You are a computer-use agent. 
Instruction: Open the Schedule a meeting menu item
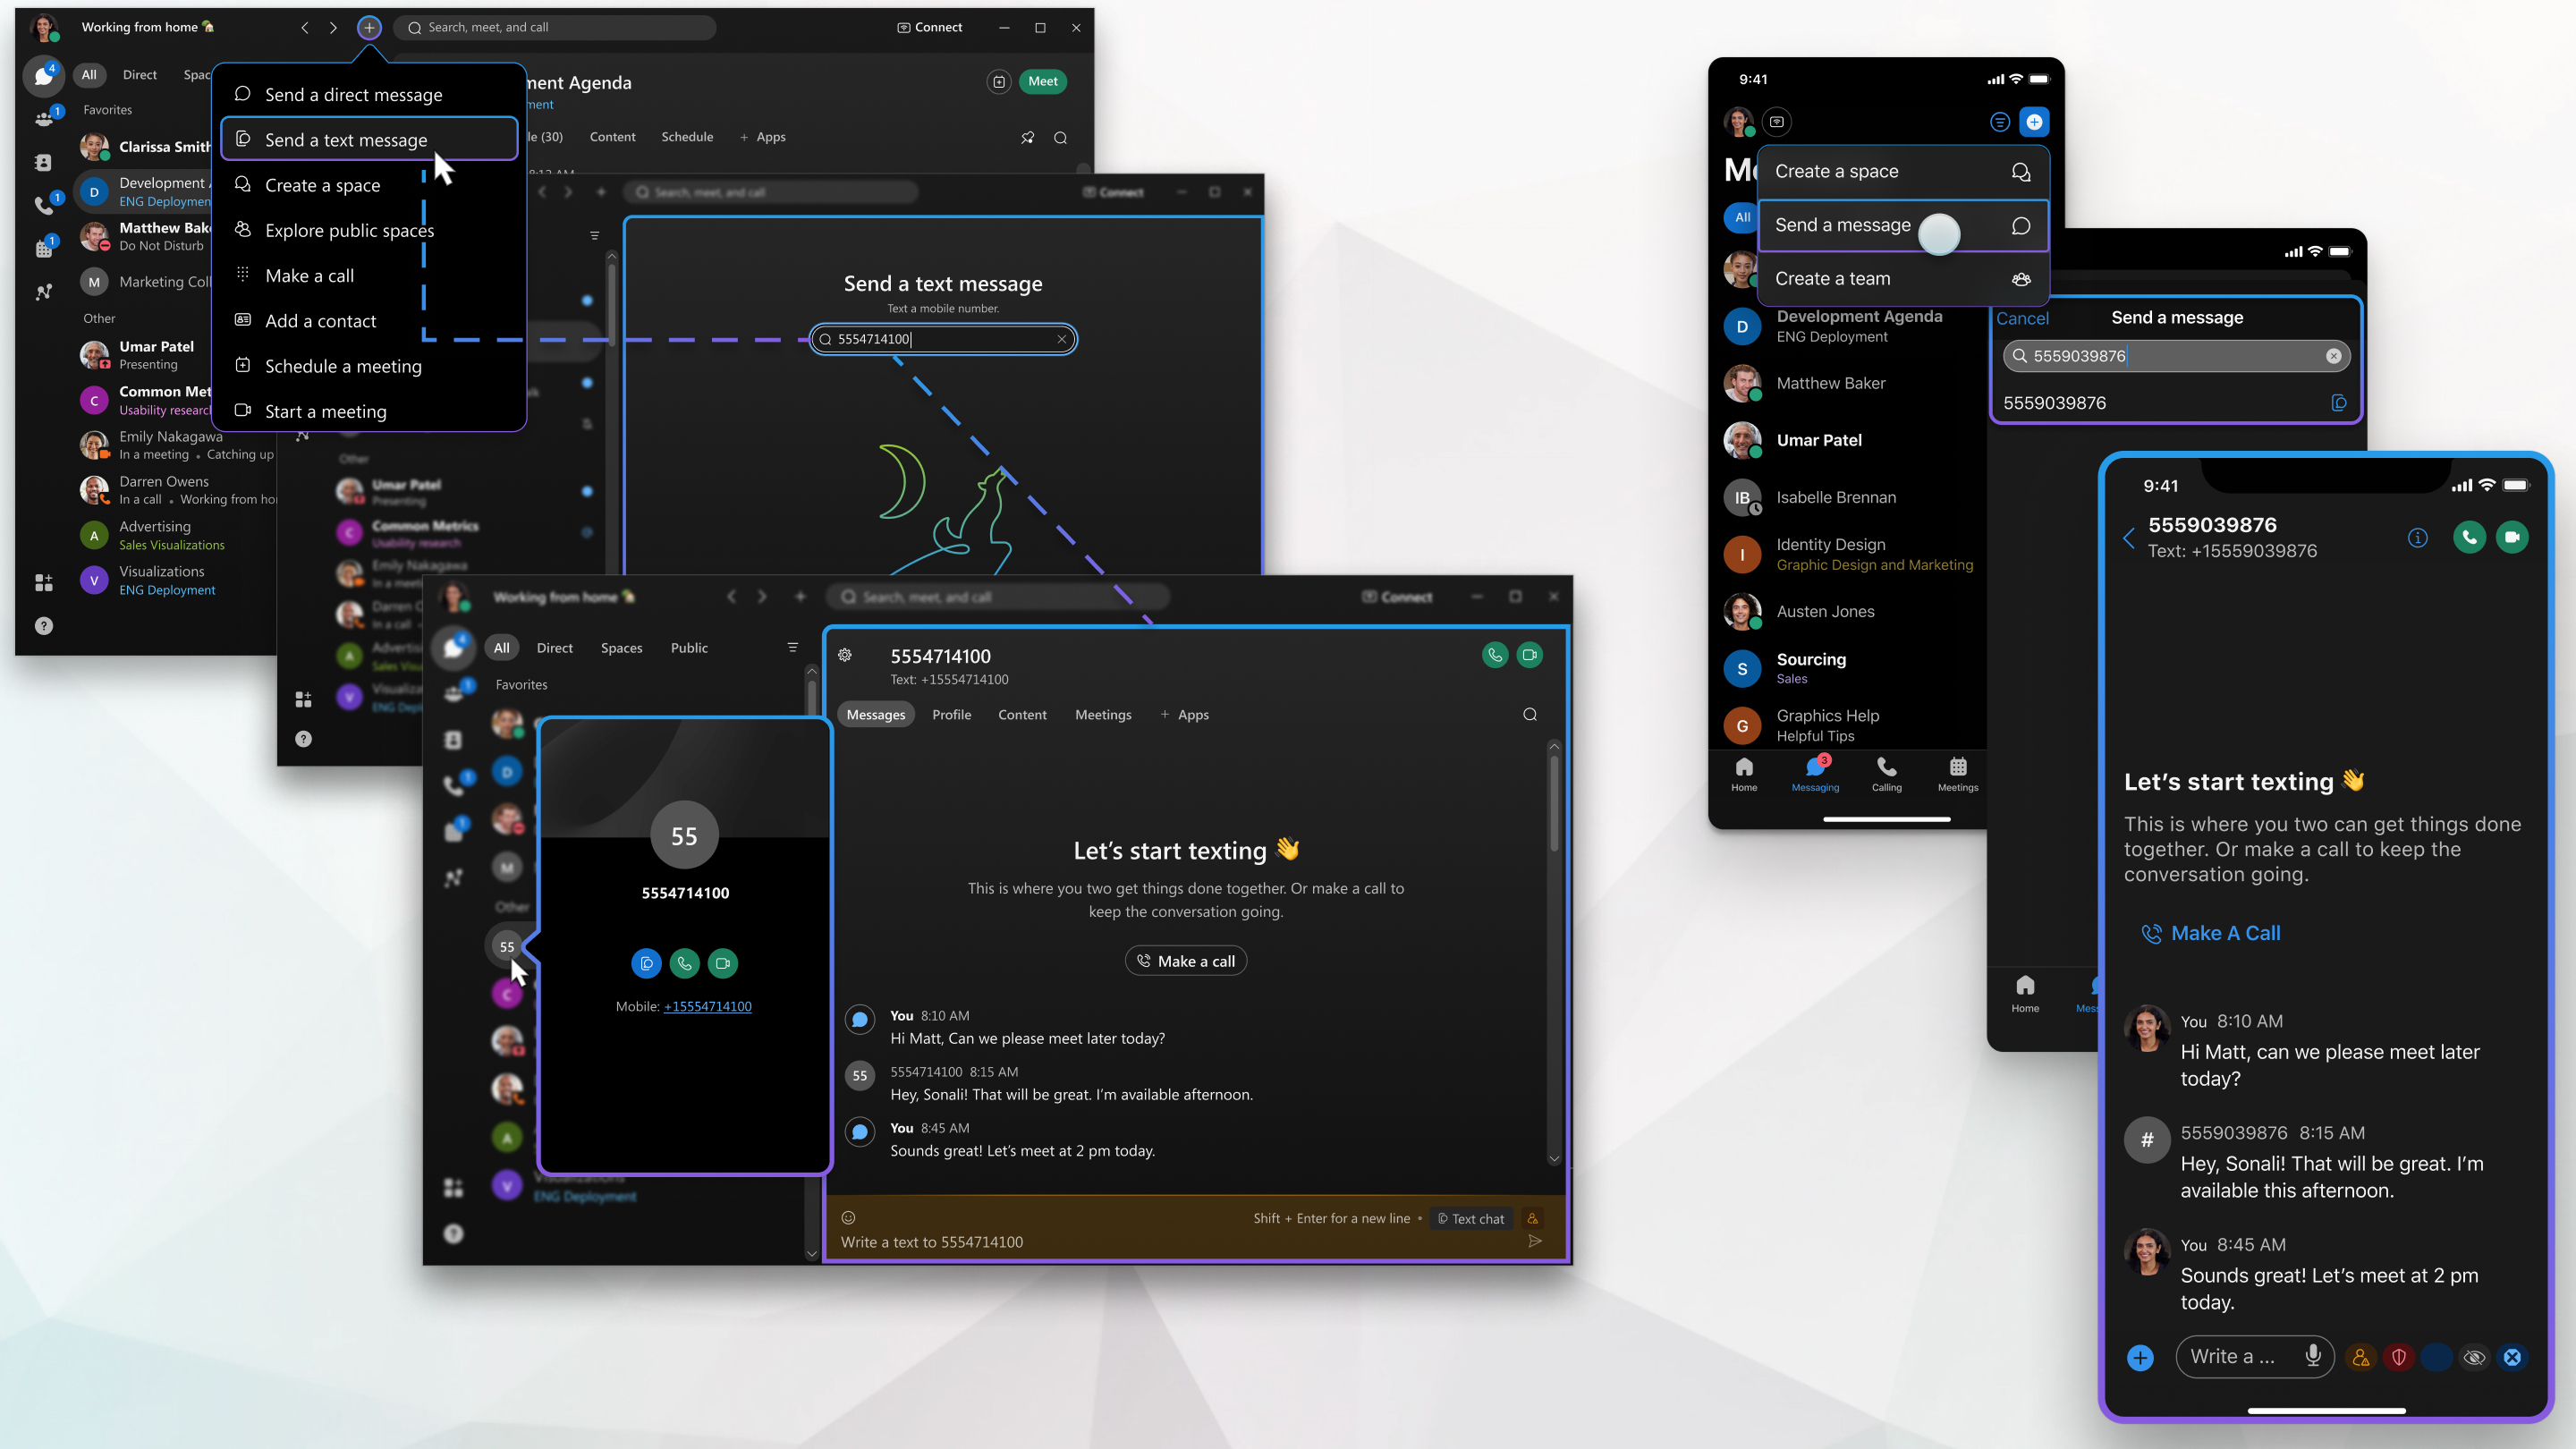tap(343, 366)
